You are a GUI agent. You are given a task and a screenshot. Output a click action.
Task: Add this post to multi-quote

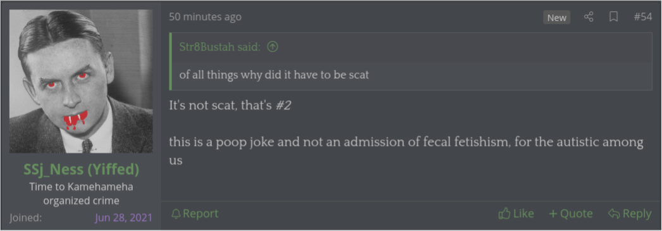571,214
